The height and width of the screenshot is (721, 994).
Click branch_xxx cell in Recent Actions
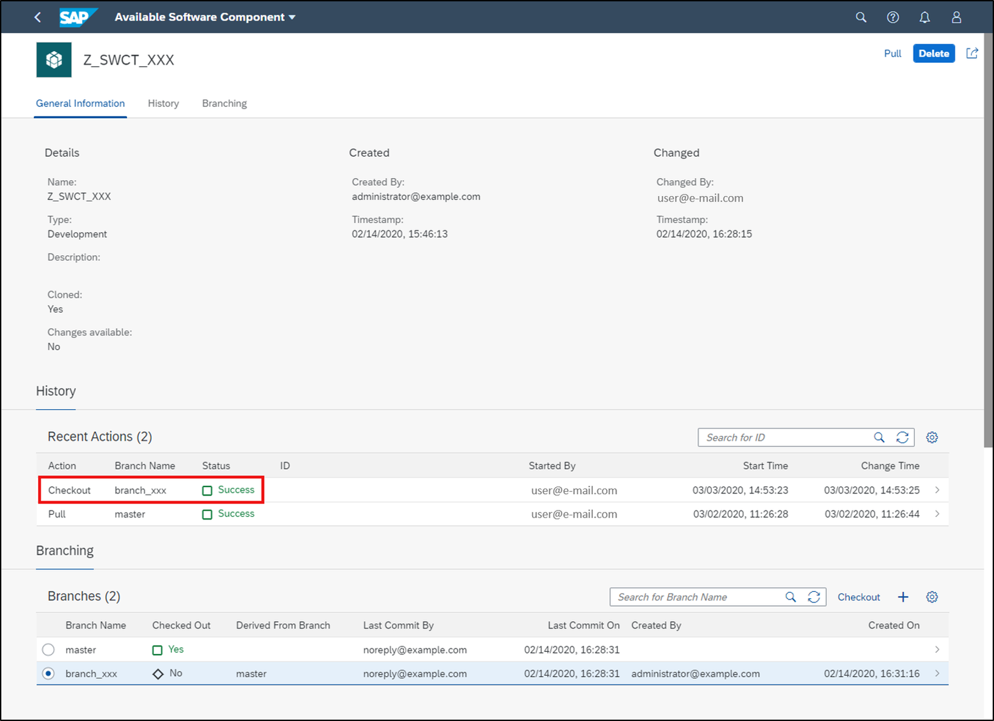point(140,491)
